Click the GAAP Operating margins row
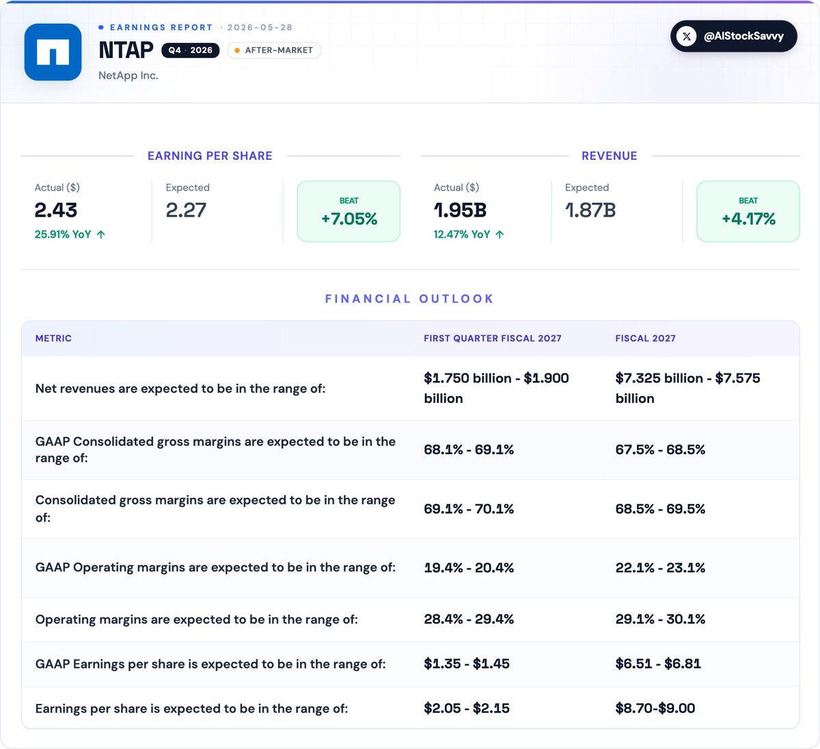 click(410, 568)
